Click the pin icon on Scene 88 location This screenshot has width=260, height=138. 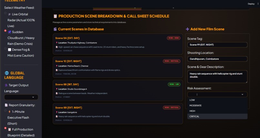(56, 89)
